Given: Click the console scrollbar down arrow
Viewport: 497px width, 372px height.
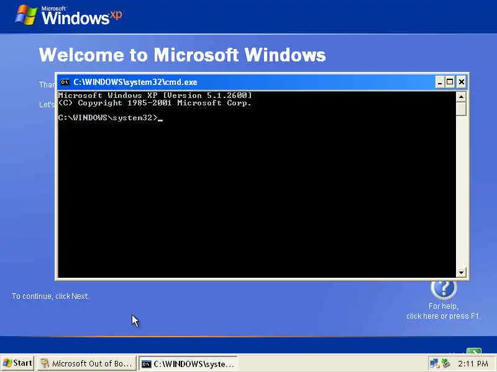Looking at the screenshot, I should click(x=461, y=272).
